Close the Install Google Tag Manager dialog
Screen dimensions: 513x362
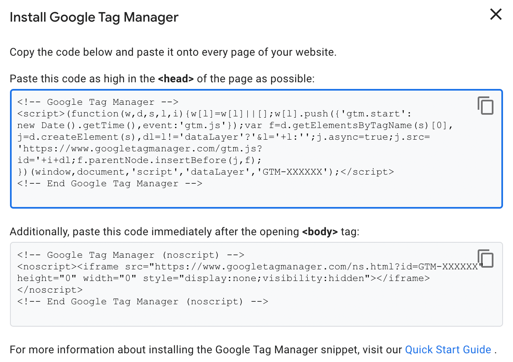496,14
